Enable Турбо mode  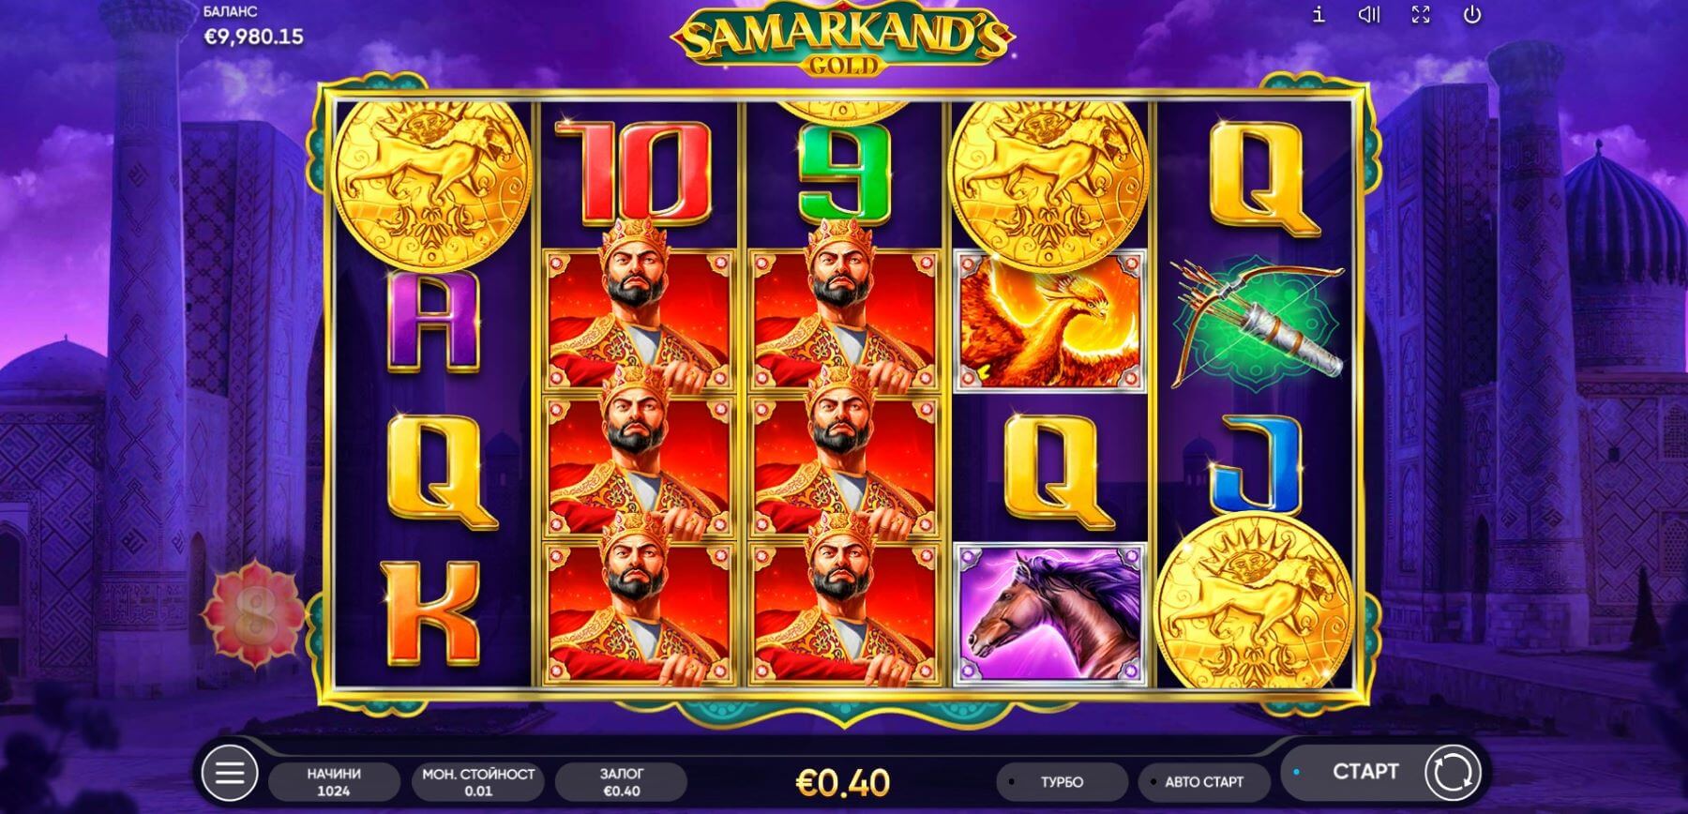(x=1062, y=781)
